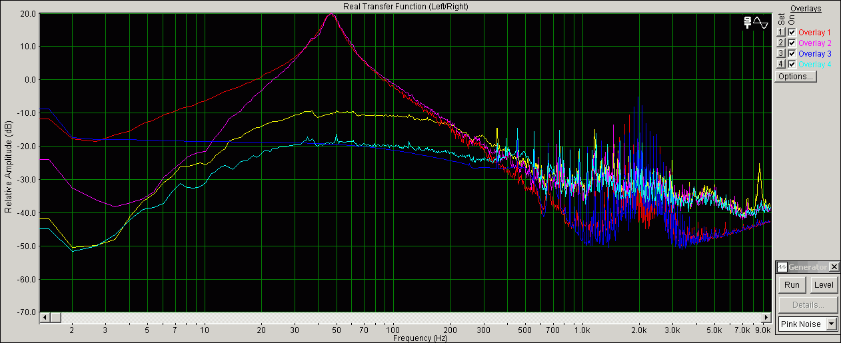Toggle the Overlay 1 checkbox
The height and width of the screenshot is (343, 841).
tap(792, 32)
